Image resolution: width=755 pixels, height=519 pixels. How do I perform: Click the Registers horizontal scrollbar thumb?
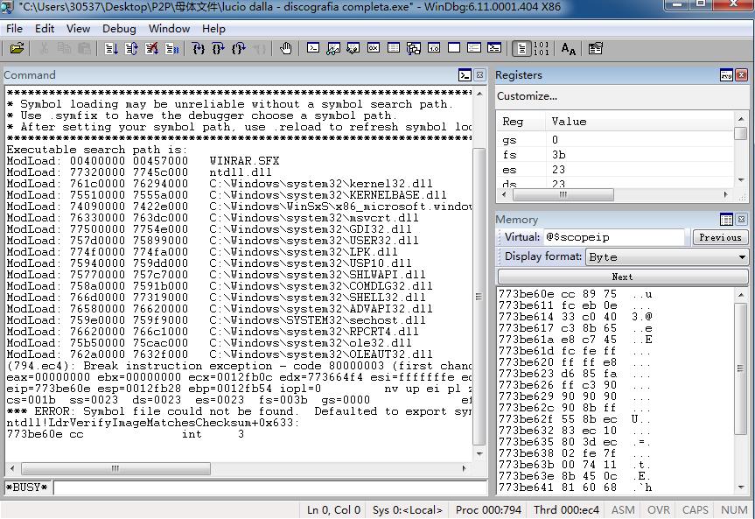[x=563, y=194]
